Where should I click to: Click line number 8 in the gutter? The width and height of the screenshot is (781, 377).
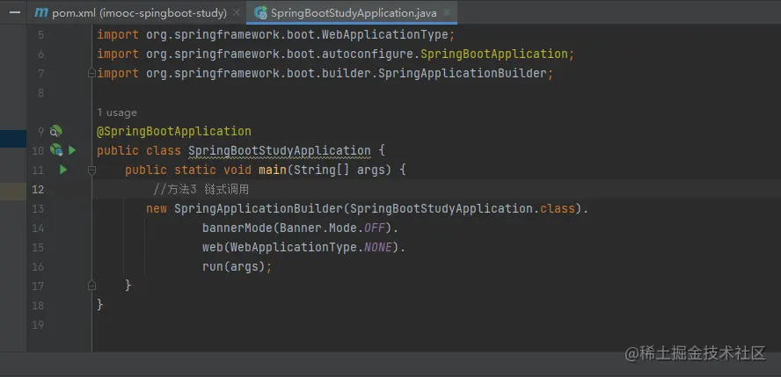(40, 93)
